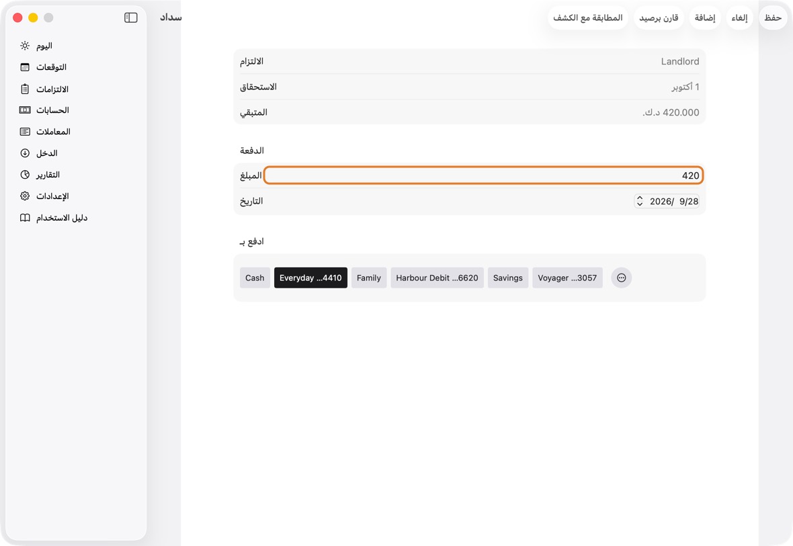
Task: Click the Landlord value in الالتزام row
Action: pos(679,61)
